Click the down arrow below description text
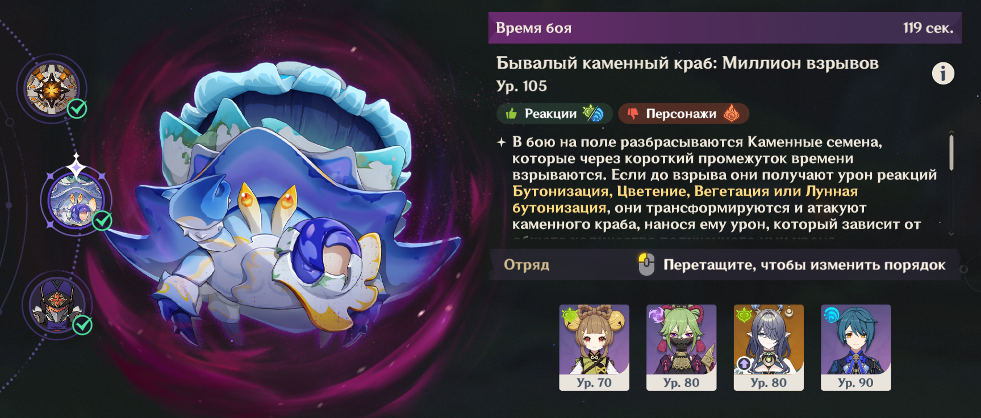The height and width of the screenshot is (418, 981). 951,234
